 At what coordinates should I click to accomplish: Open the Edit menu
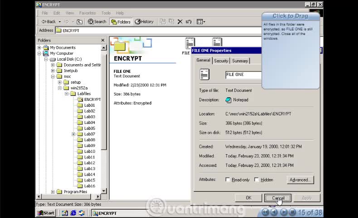click(x=57, y=13)
